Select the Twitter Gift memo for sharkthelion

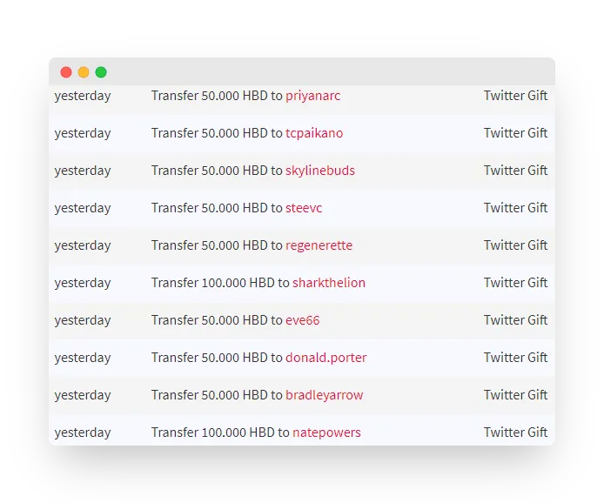tap(515, 283)
